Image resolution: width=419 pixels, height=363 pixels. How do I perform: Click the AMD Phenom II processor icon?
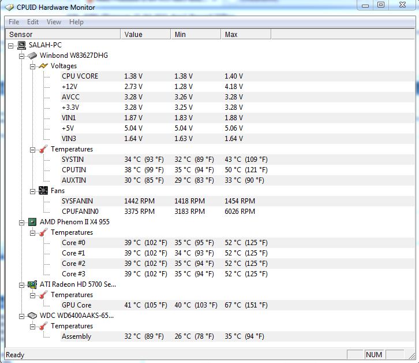pyautogui.click(x=32, y=222)
